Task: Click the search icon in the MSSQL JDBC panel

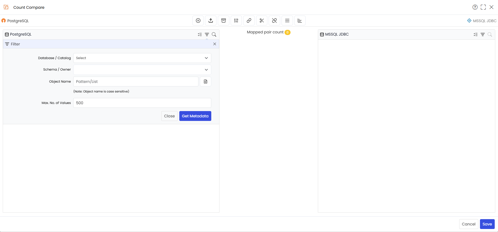Action: (x=490, y=34)
